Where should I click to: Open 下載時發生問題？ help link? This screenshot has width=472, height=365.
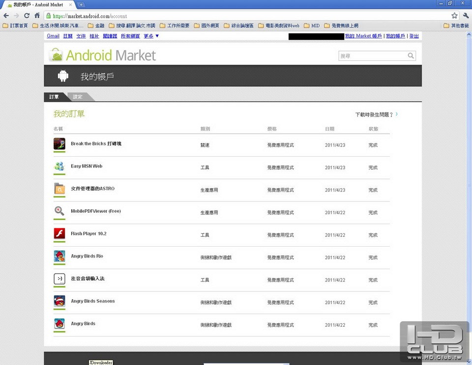(x=376, y=114)
